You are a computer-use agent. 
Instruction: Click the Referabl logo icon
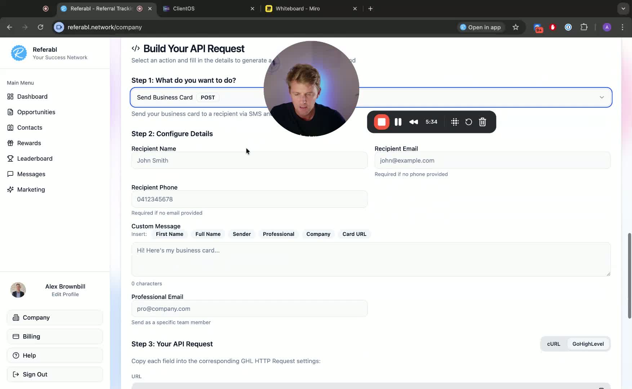[19, 53]
